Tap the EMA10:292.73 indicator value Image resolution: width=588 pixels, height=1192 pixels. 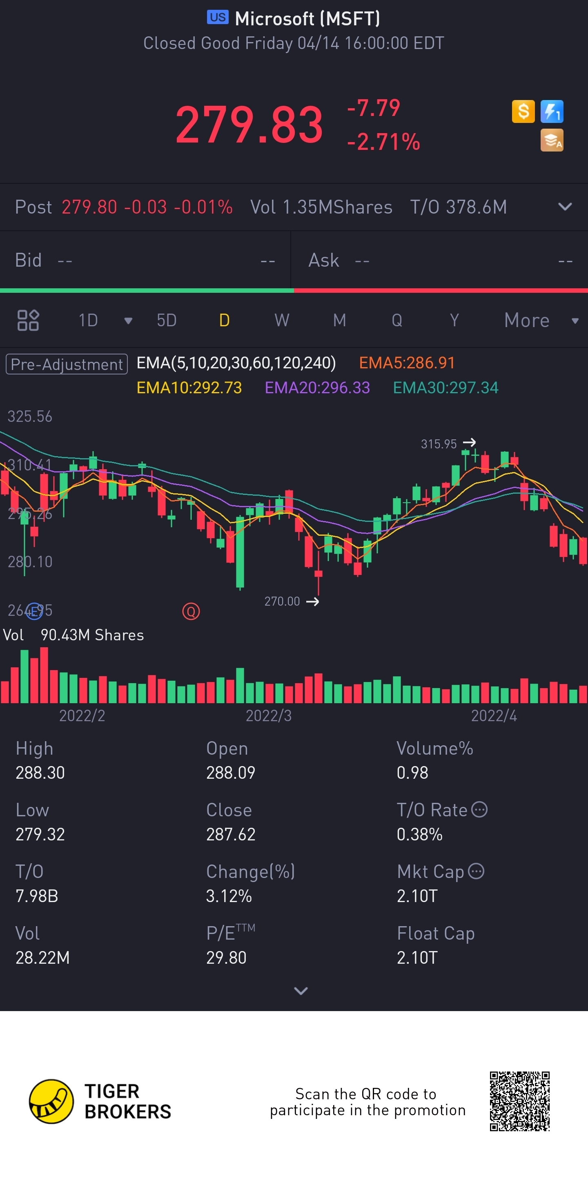click(x=189, y=388)
